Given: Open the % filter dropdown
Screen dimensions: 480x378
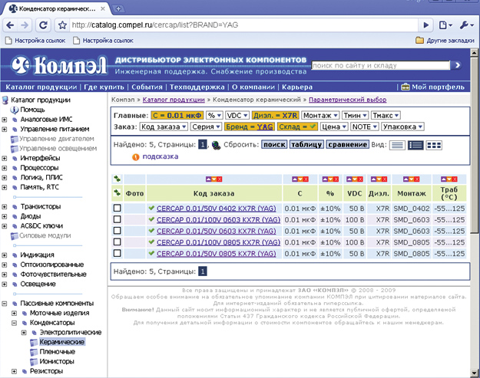Looking at the screenshot, I should pos(214,116).
